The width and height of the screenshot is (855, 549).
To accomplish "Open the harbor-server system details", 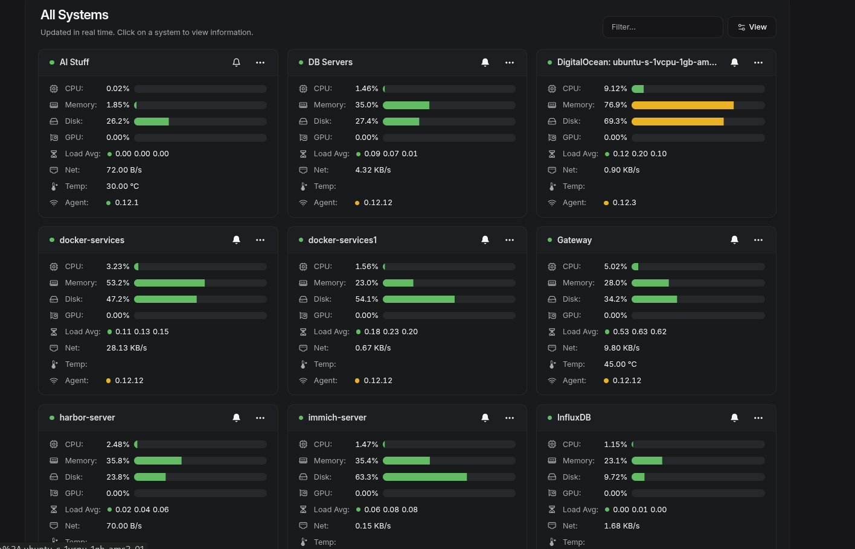I will pos(87,417).
